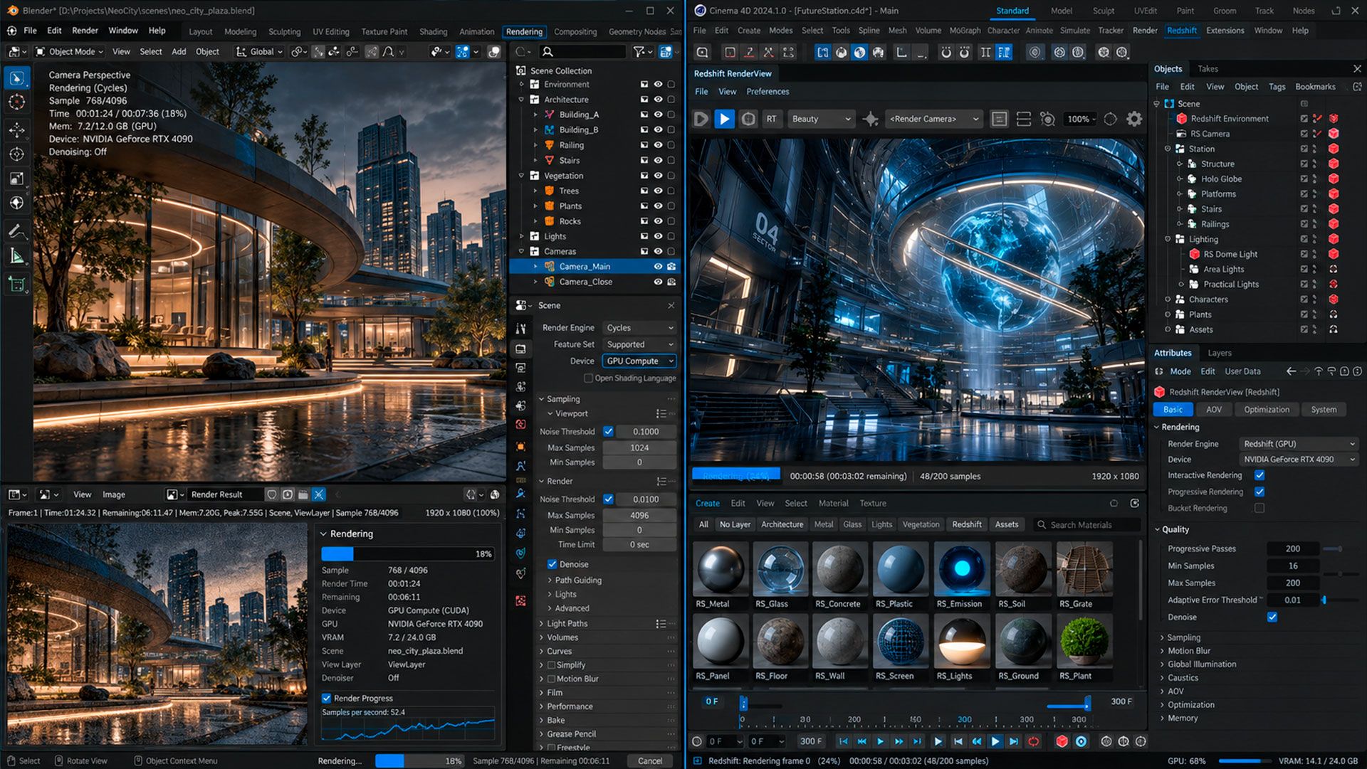
Task: Open the Beauty AOV dropdown in RenderView
Action: [821, 119]
